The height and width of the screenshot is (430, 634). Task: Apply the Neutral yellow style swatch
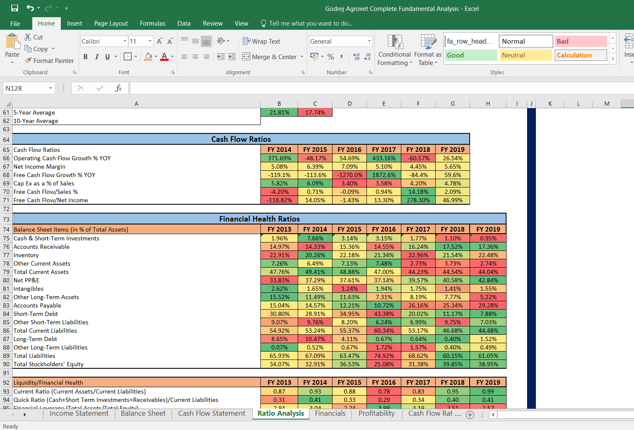tap(526, 55)
